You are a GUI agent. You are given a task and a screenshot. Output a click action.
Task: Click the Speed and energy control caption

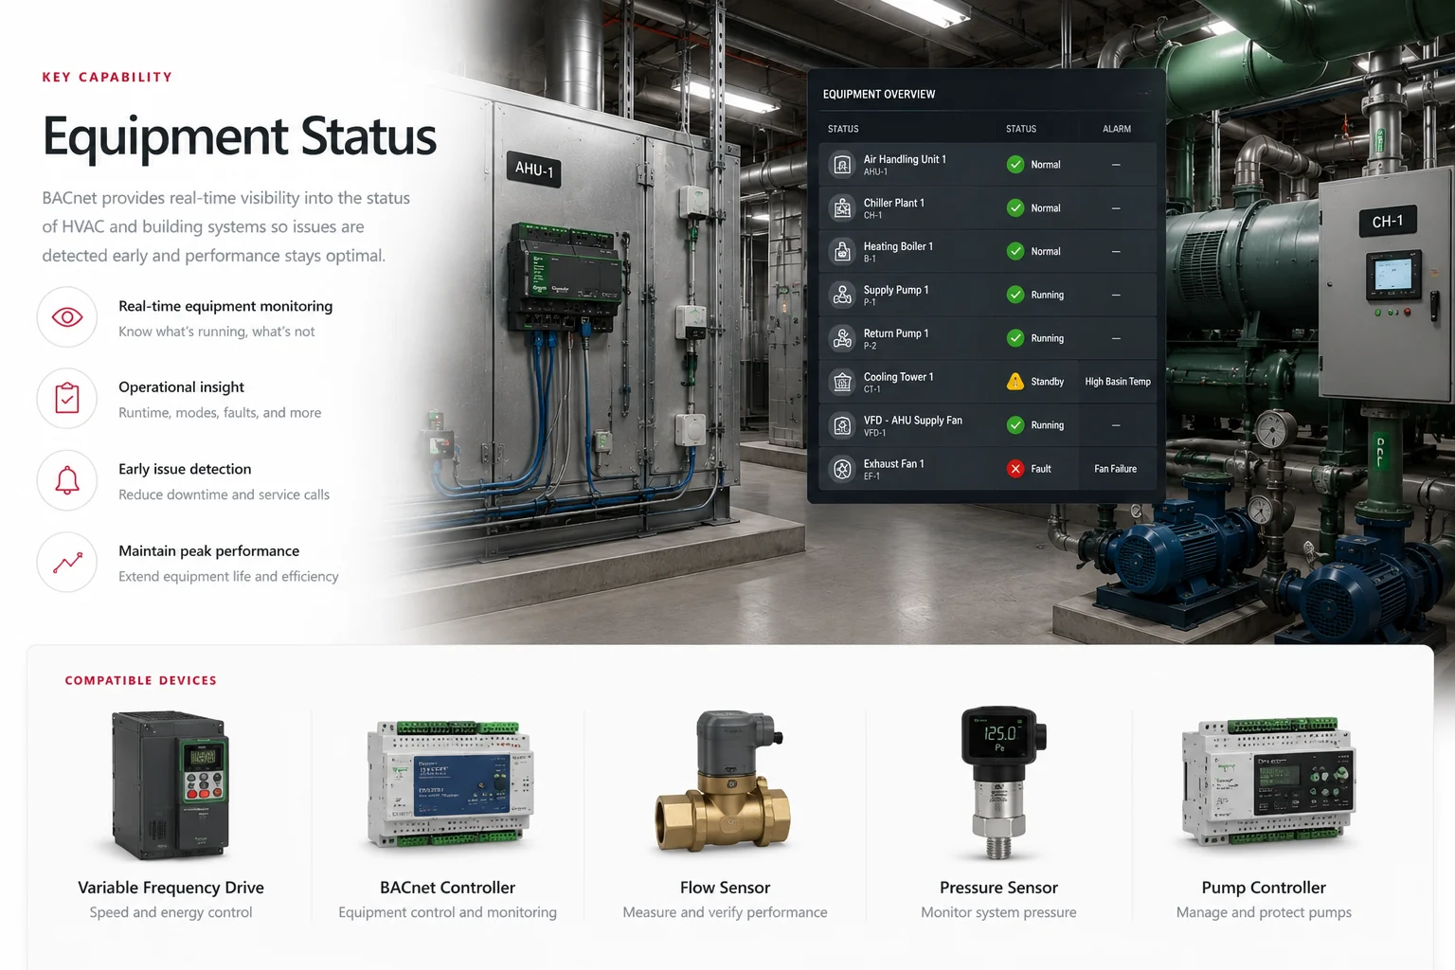171,912
